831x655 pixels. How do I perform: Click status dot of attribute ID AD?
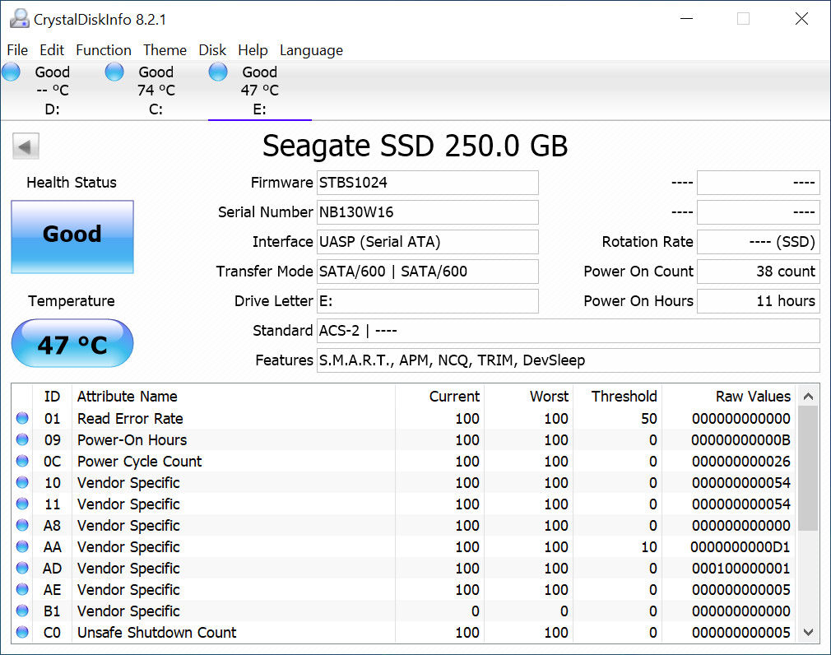[x=22, y=568]
